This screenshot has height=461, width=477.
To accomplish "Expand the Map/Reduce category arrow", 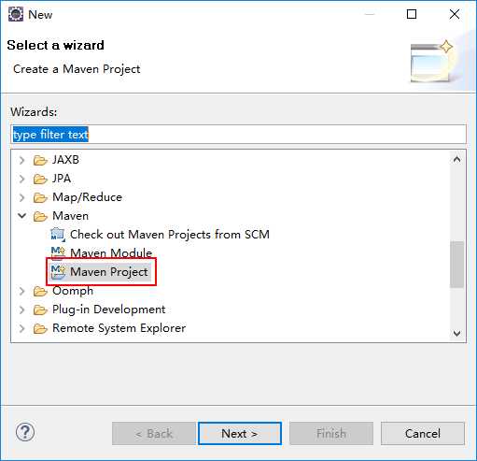I will tap(21, 197).
